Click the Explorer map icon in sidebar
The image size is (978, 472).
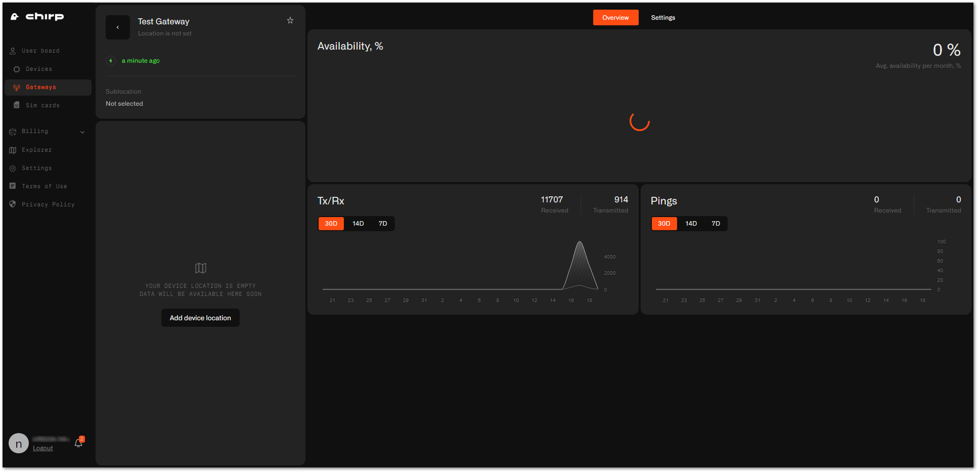[13, 150]
